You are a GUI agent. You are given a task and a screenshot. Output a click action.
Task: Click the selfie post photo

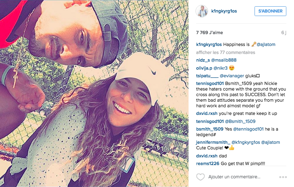point(94,93)
